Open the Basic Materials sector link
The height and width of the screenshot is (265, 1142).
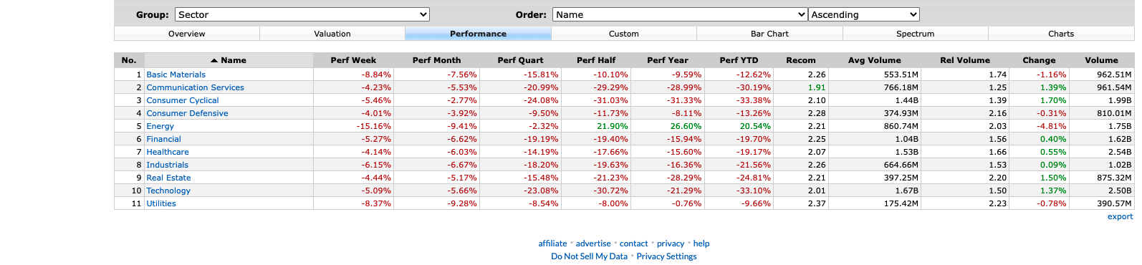coord(176,74)
